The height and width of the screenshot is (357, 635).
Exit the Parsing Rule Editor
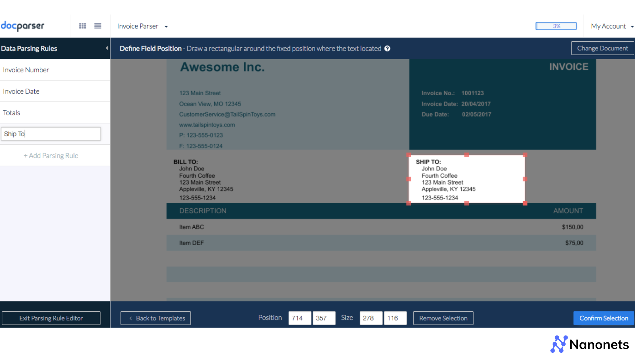tap(51, 318)
